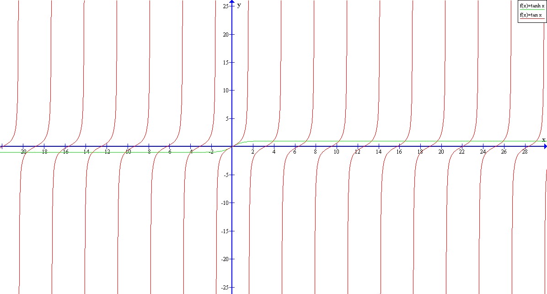Click the x-axis tick label 26

click(x=504, y=152)
